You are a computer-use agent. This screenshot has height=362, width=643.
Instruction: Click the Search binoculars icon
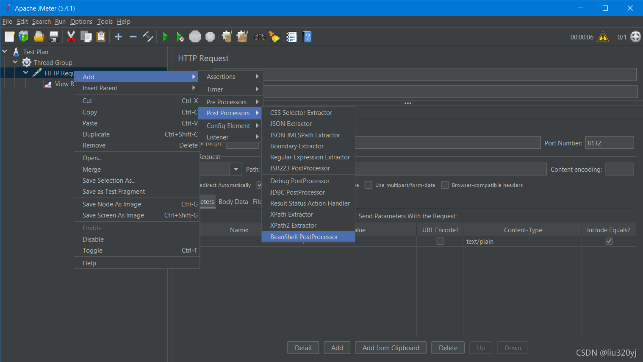[259, 37]
